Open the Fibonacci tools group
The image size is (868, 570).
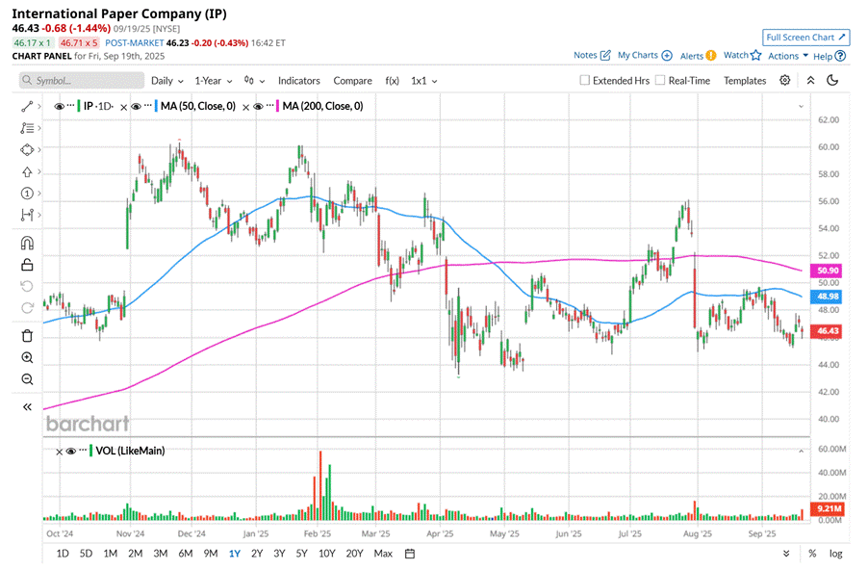click(27, 128)
